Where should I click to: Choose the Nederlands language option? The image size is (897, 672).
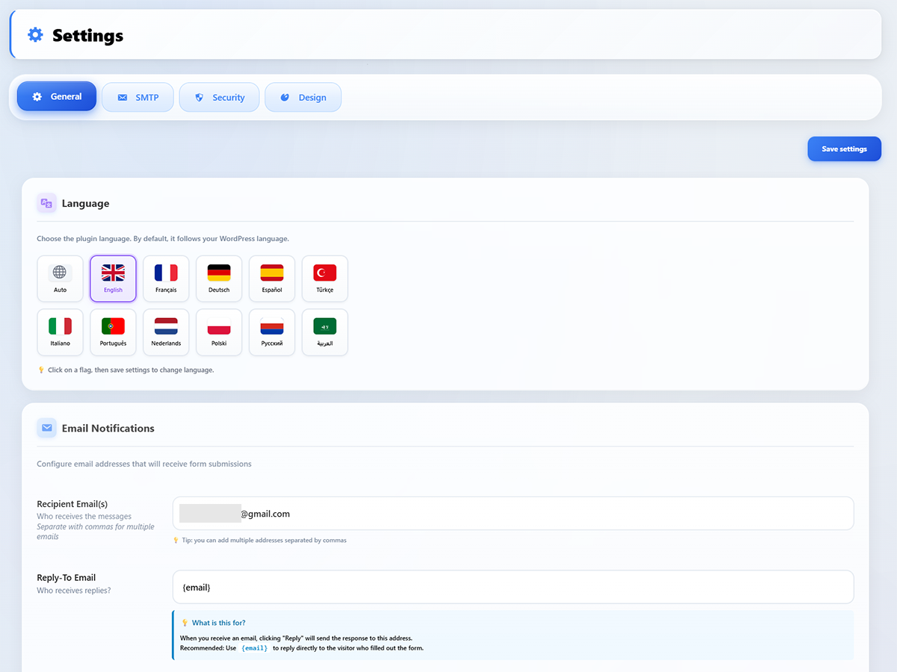tap(165, 332)
